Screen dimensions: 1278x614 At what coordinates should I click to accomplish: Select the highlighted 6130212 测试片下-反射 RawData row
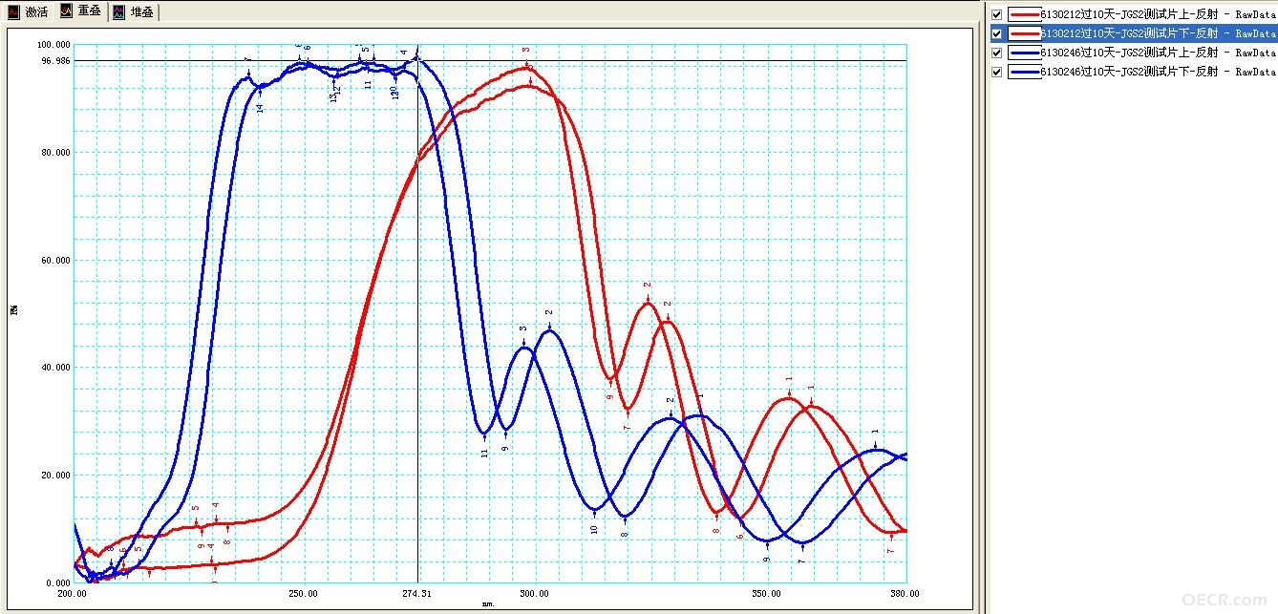click(1159, 33)
